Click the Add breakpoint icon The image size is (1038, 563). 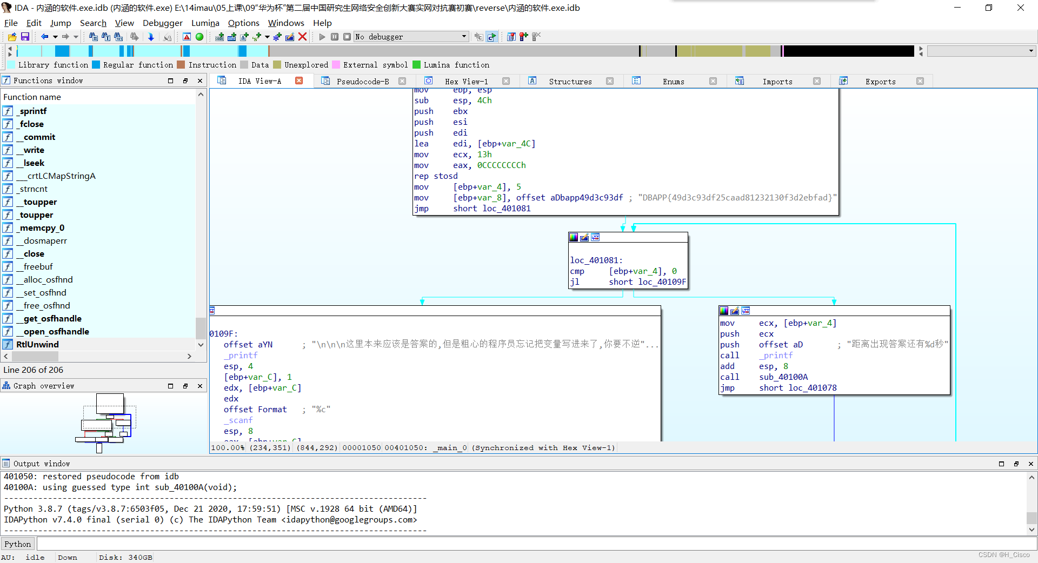[523, 37]
